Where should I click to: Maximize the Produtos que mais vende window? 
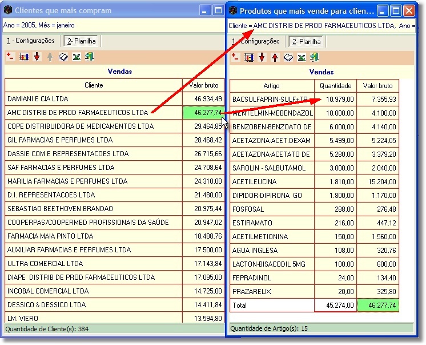click(396, 11)
